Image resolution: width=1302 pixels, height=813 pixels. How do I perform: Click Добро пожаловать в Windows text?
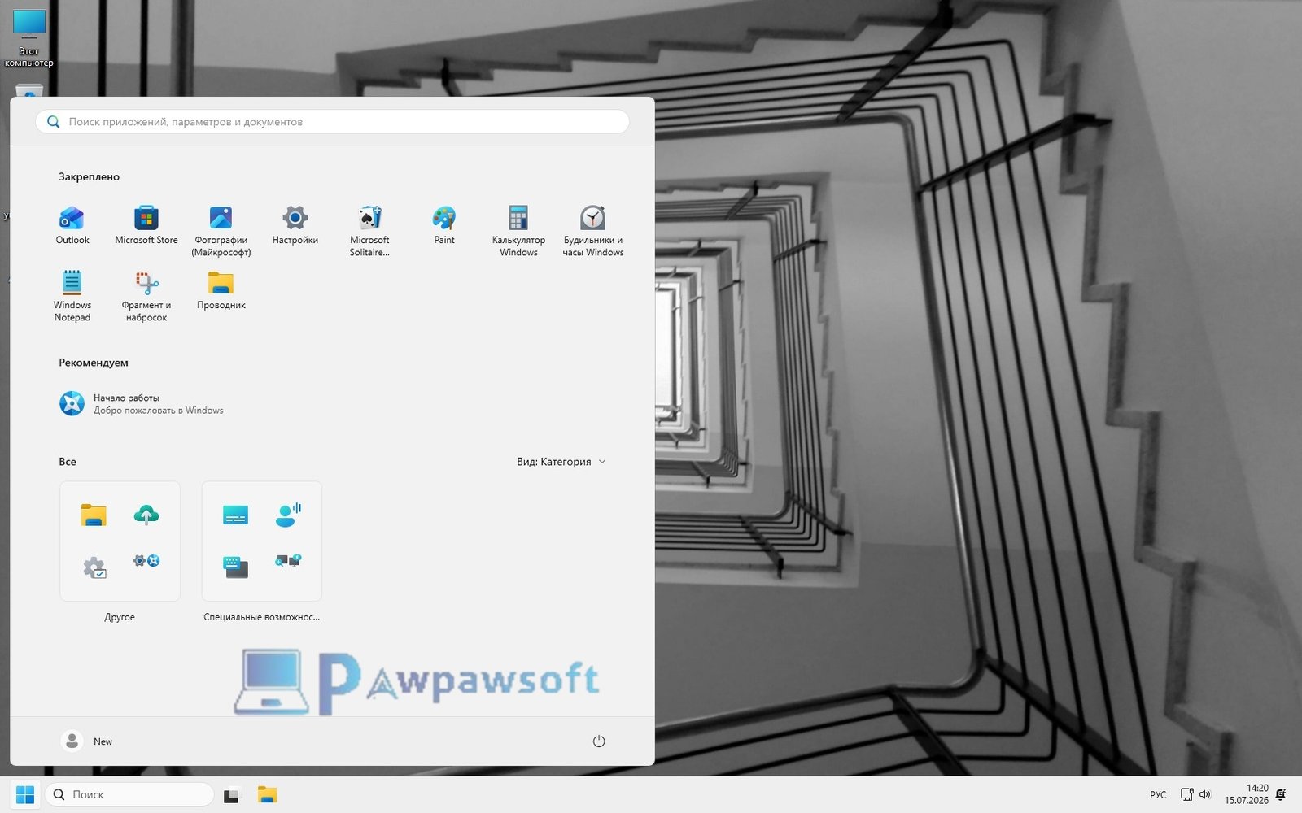[x=159, y=411]
